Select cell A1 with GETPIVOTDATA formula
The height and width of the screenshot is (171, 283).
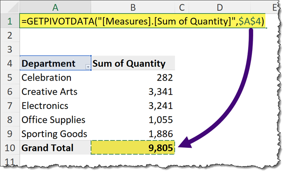[55, 21]
